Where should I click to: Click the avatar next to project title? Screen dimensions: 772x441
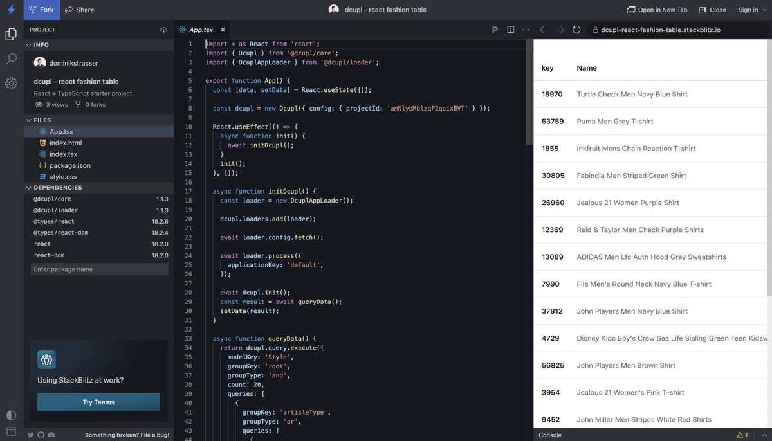pyautogui.click(x=333, y=10)
